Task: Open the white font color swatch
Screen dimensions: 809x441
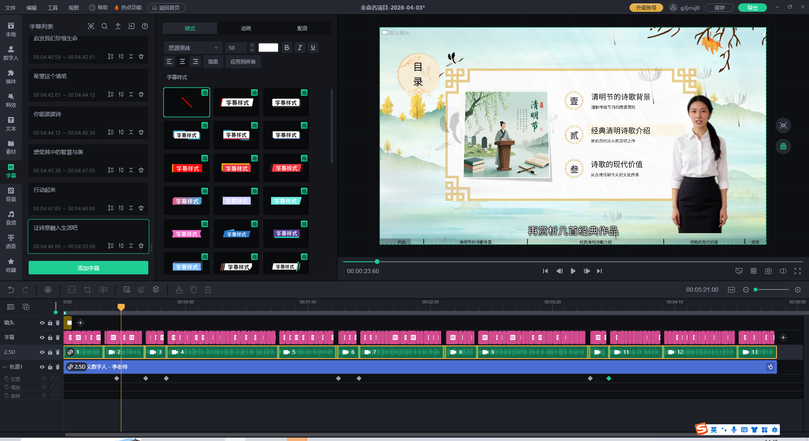Action: point(268,48)
